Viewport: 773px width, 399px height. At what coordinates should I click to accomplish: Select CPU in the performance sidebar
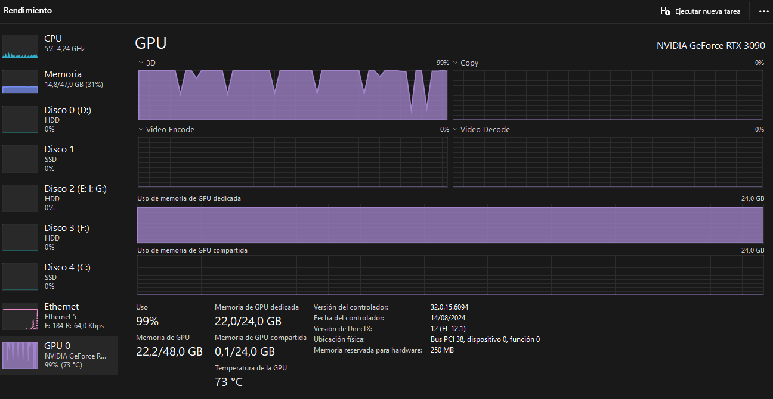(60, 43)
